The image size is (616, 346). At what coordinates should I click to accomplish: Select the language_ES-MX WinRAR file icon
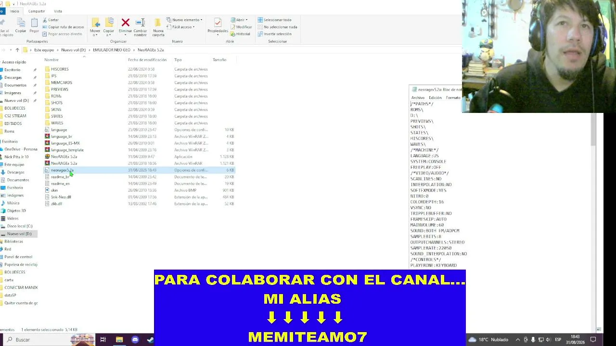click(x=47, y=143)
